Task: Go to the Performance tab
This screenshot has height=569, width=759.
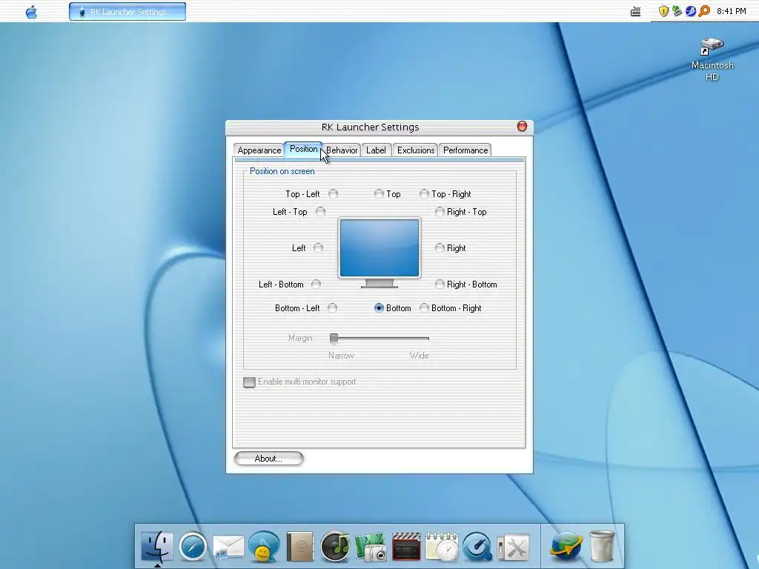Action: pyautogui.click(x=465, y=150)
